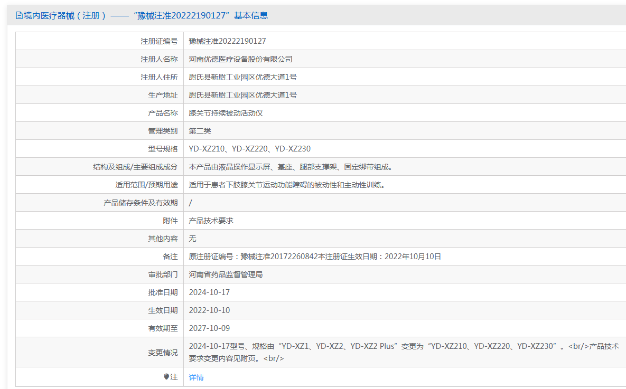Select product name 膝关节持续被动活动仪
This screenshot has height=389, width=626.
[x=226, y=113]
